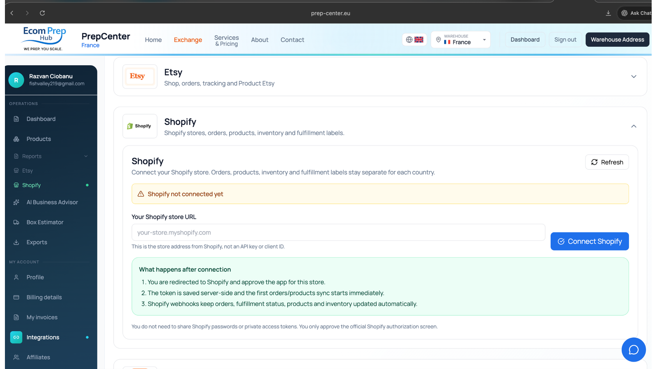Click the Exports download icon in sidebar
This screenshot has height=369, width=657.
coord(16,242)
